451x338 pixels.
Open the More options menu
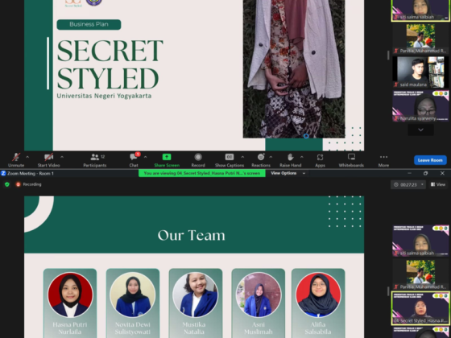pos(383,160)
